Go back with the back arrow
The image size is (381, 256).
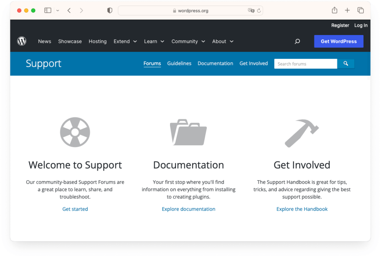(x=69, y=10)
